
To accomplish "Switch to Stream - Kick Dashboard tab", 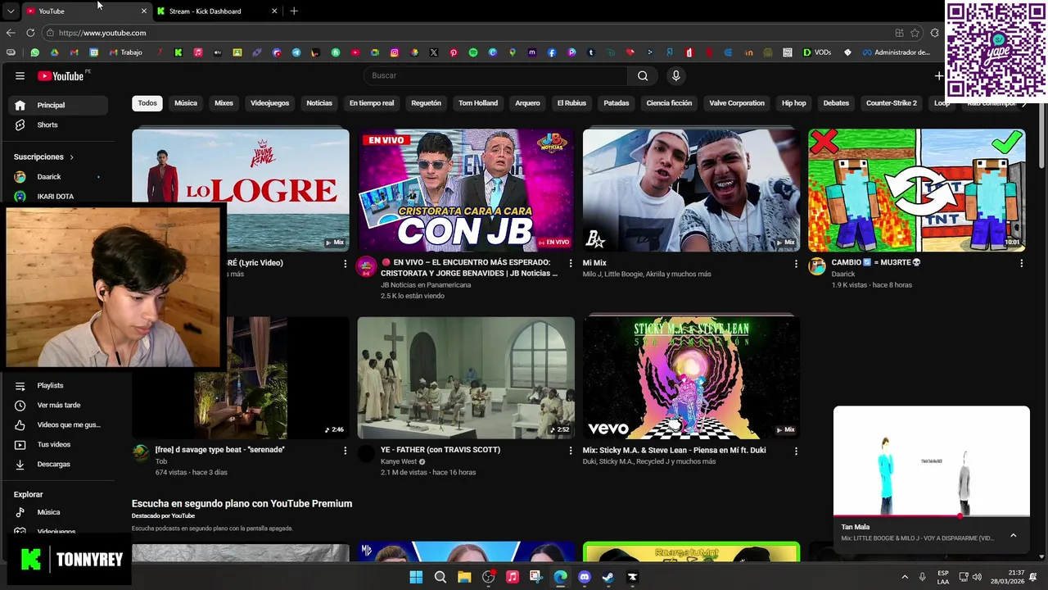I will 217,11.
